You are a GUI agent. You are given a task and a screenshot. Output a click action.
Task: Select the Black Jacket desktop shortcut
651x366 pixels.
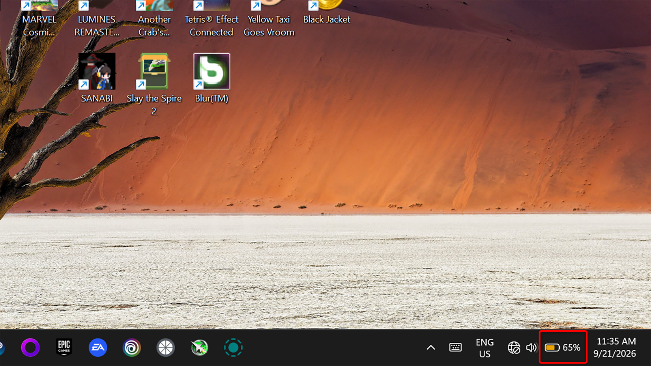[x=326, y=13]
